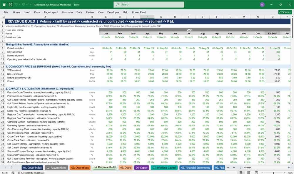Open the Power Pivot tab

click(139, 12)
